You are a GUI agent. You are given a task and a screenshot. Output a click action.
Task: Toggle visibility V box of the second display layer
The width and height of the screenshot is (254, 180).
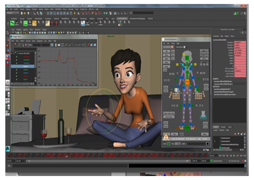215,141
